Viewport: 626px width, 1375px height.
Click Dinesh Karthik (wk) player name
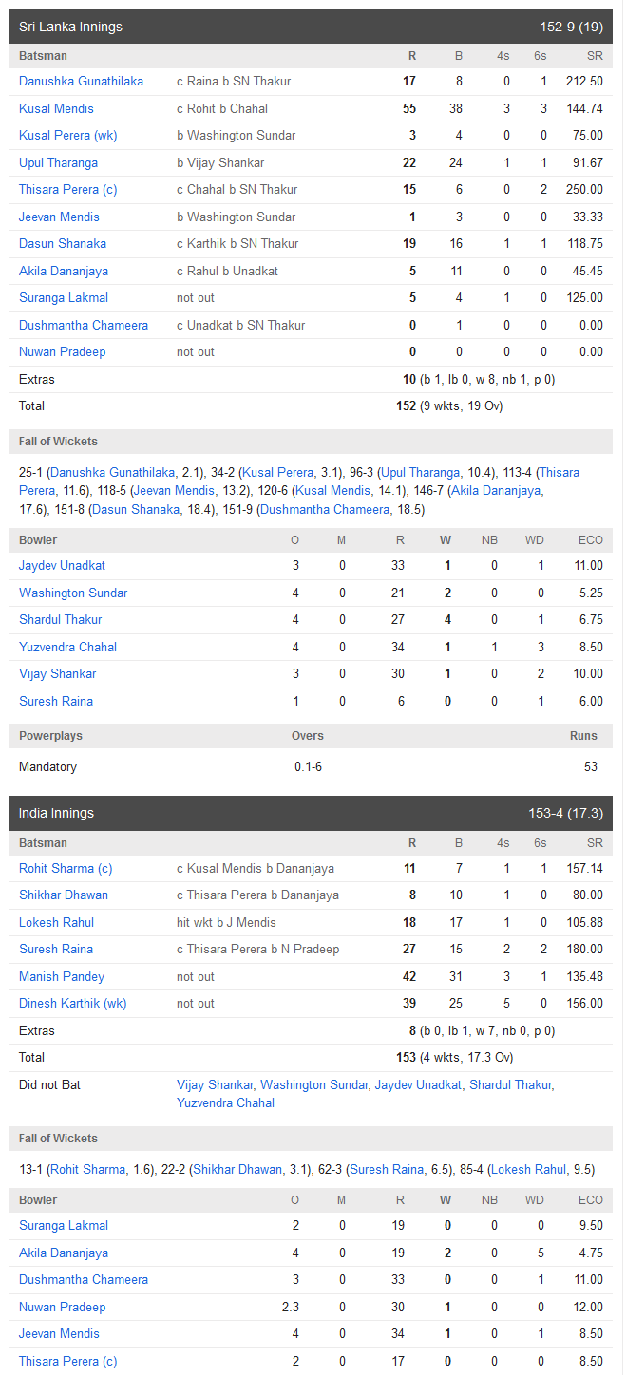click(73, 1004)
